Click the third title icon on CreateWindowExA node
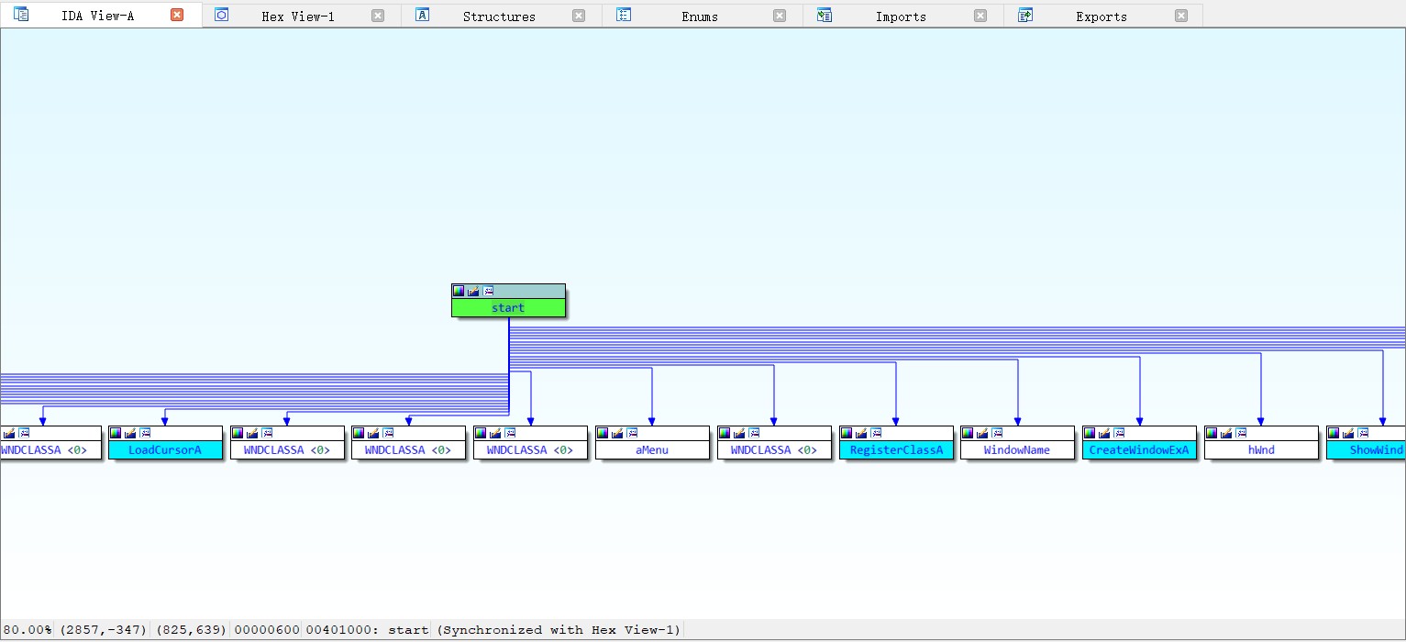The image size is (1406, 642). point(1119,433)
